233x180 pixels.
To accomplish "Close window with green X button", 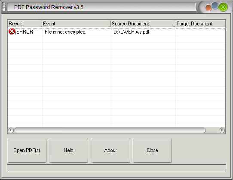I will (223, 7).
